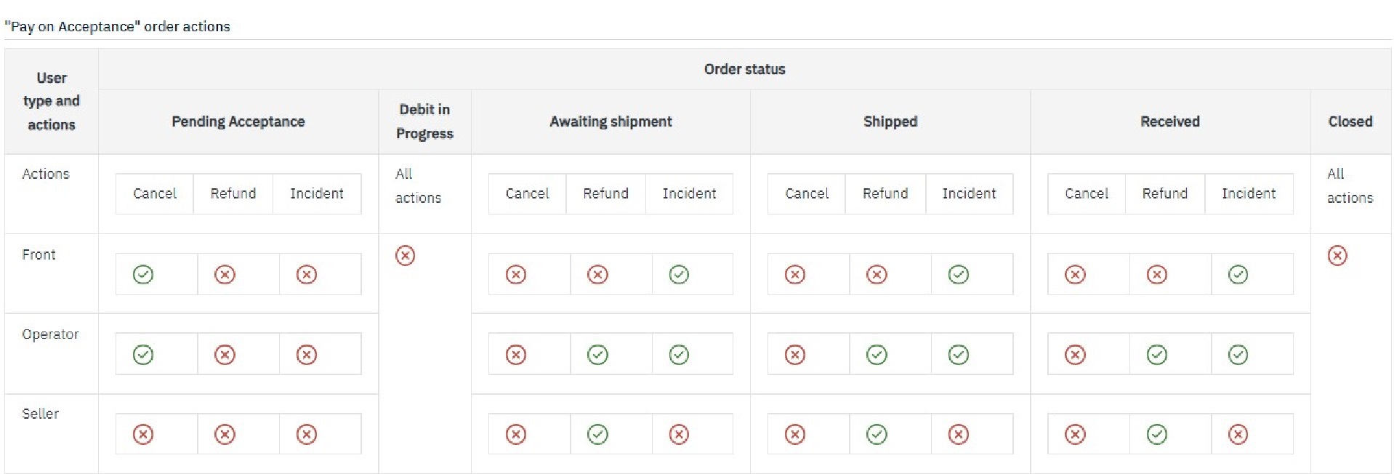Screen dimensions: 1394x474
Task: Click Operator Refund check under Awaiting shipment
Action: click(x=597, y=354)
